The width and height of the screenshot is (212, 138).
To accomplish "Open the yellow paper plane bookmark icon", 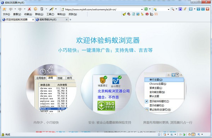I will [124, 14].
